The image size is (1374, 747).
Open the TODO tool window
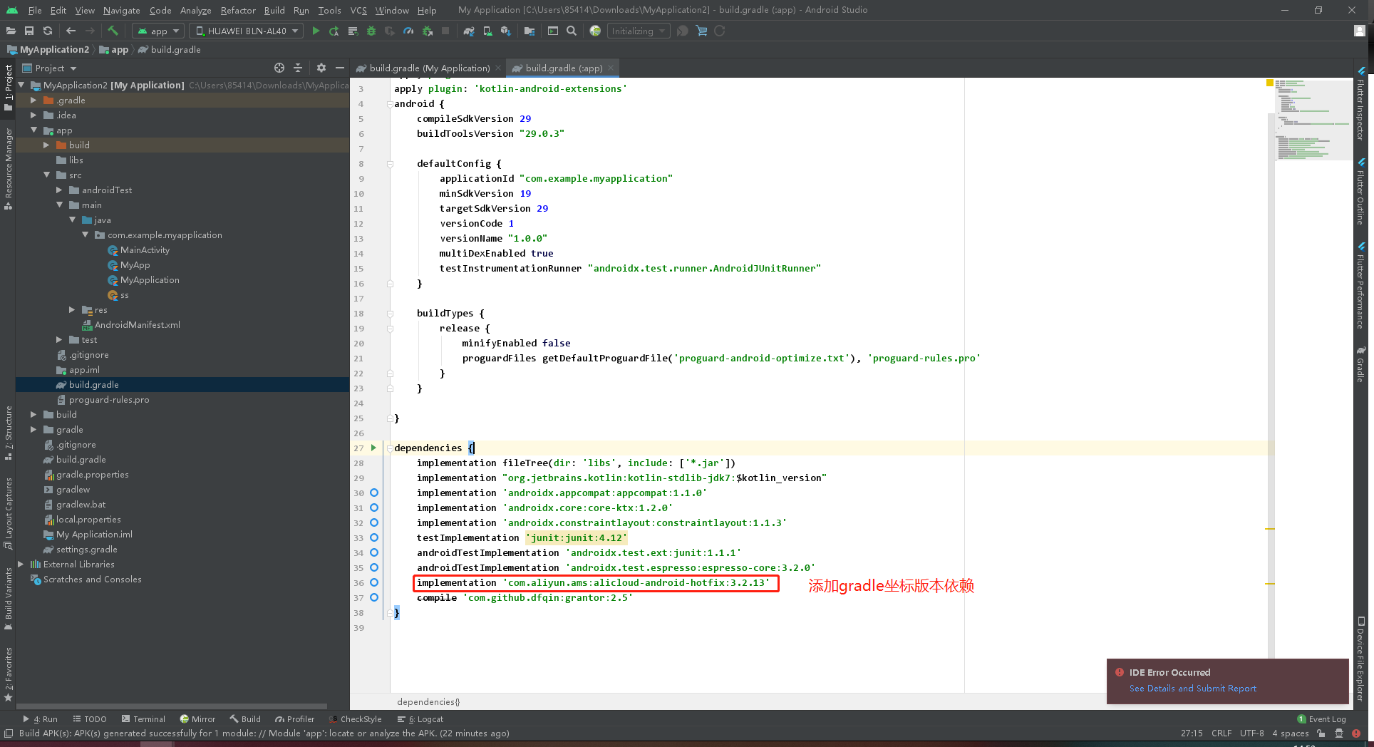(x=90, y=719)
